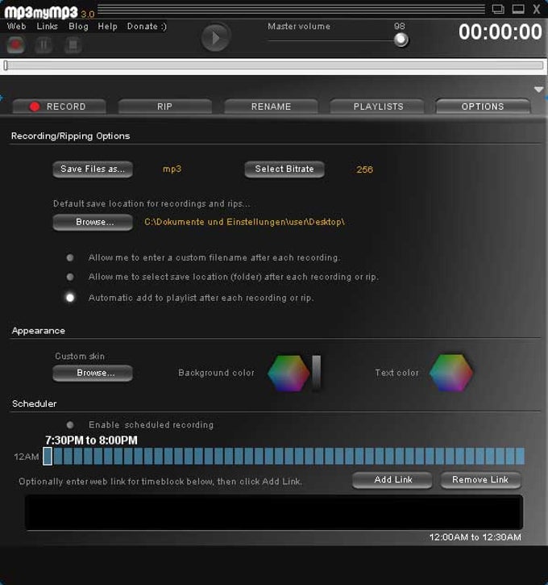548x585 pixels.
Task: Click the background brightness gradient bar
Action: [x=316, y=372]
